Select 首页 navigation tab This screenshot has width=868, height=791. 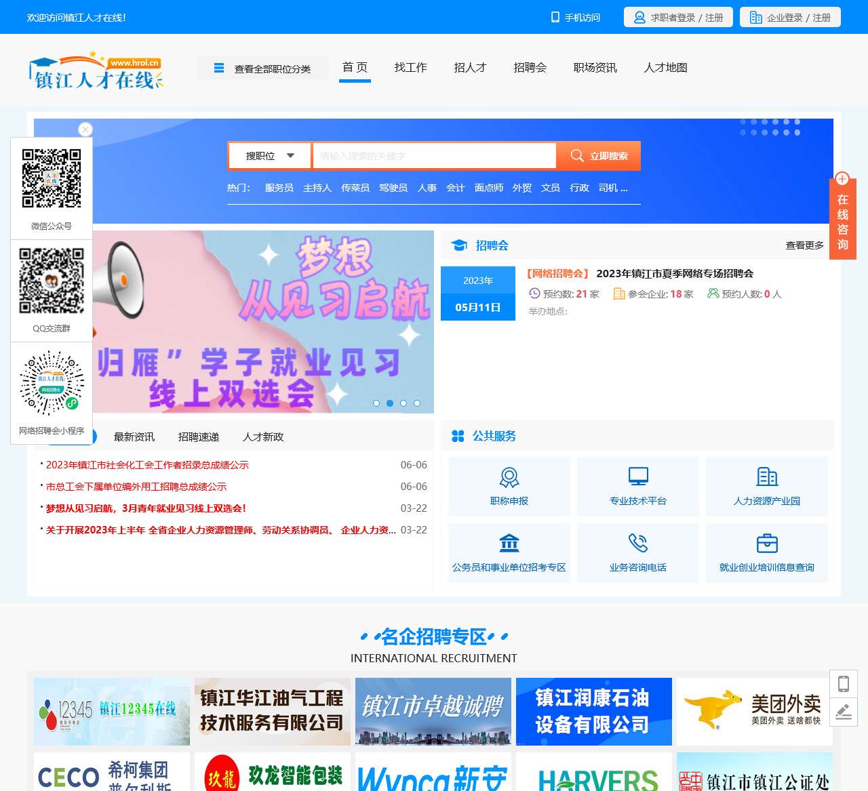(355, 67)
